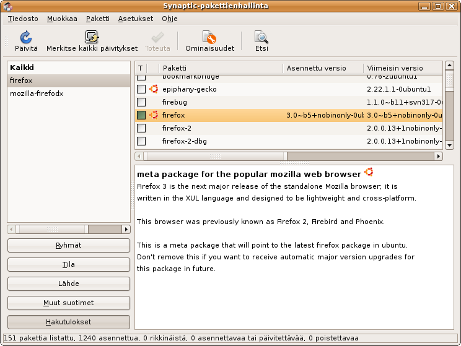Image resolution: width=461 pixels, height=346 pixels.
Task: Select mozilla-firefodx search entry
Action: click(69, 93)
